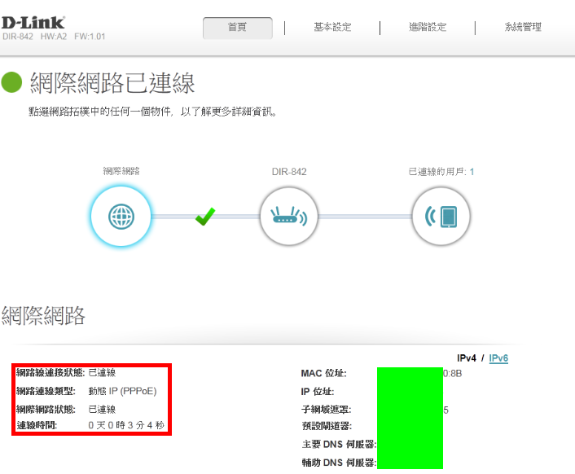
Task: Switch to the IPv6 view
Action: [x=498, y=358]
